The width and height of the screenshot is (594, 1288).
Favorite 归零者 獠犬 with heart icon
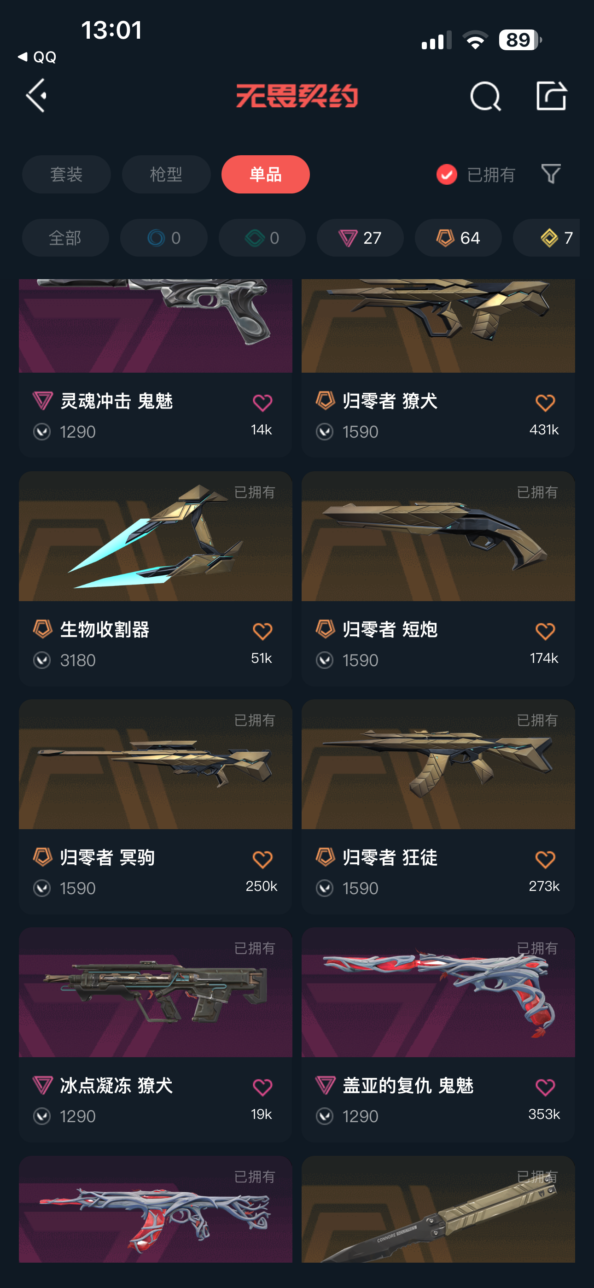pyautogui.click(x=545, y=403)
